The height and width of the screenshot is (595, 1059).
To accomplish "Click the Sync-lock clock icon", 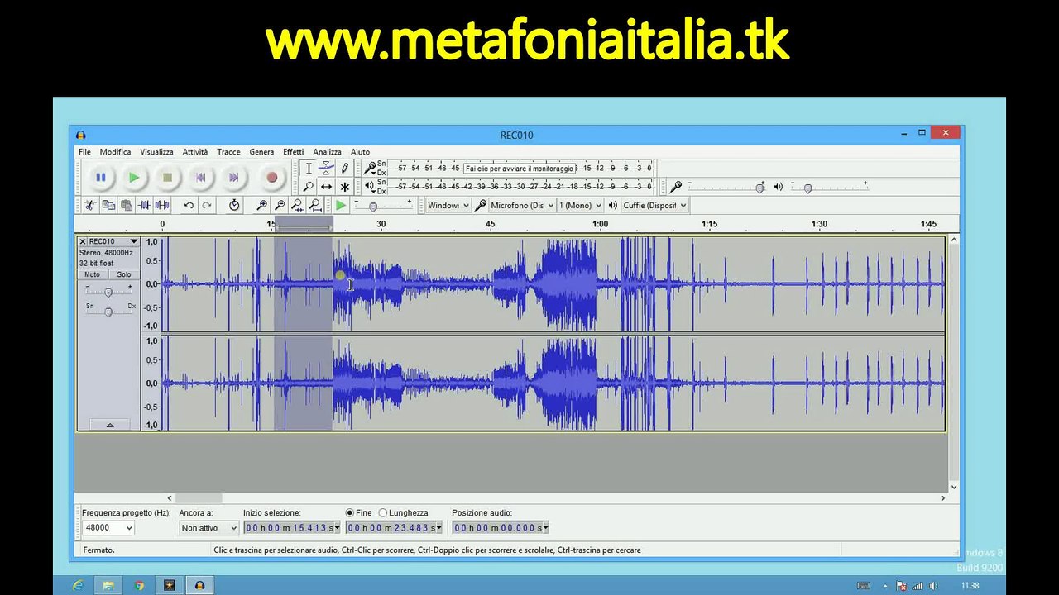I will 234,205.
